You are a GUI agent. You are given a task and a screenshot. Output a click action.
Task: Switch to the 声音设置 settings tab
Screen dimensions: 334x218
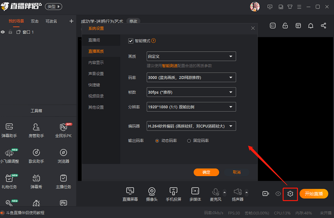coord(96,74)
